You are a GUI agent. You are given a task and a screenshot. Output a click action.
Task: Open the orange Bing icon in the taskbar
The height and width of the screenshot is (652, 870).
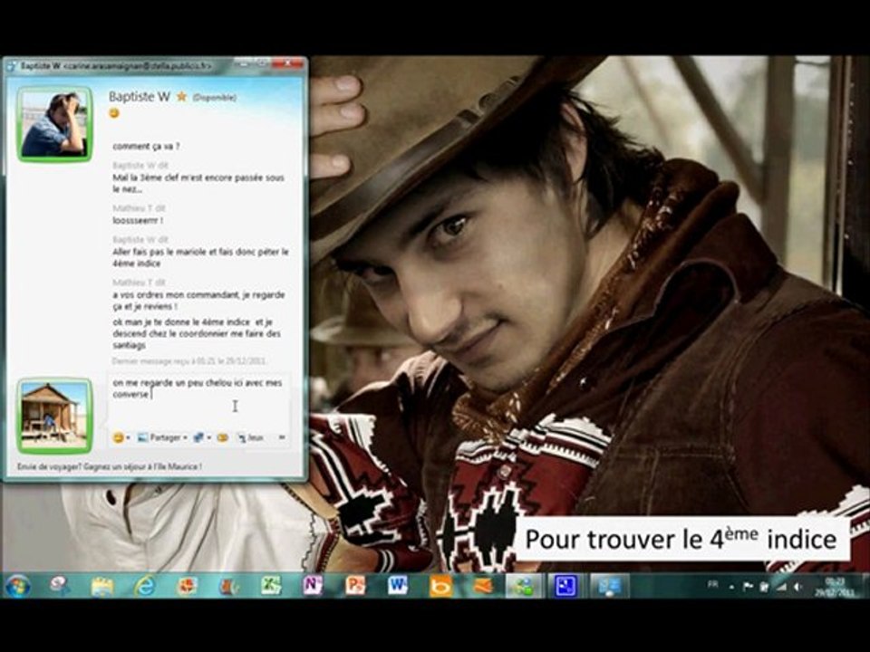pos(440,586)
